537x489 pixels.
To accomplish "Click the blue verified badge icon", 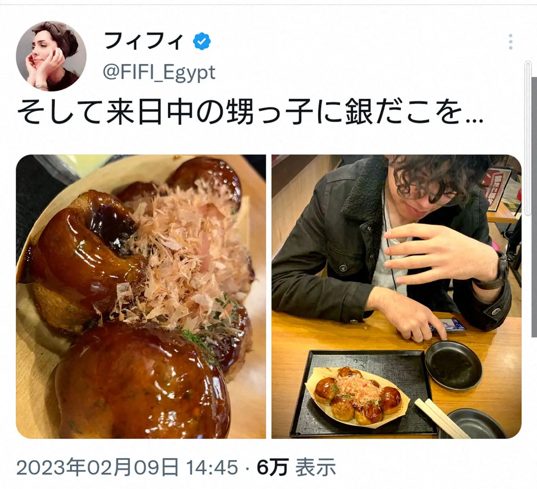I will [202, 42].
